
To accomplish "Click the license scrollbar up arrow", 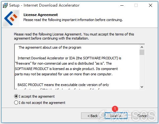I will 142,47.
